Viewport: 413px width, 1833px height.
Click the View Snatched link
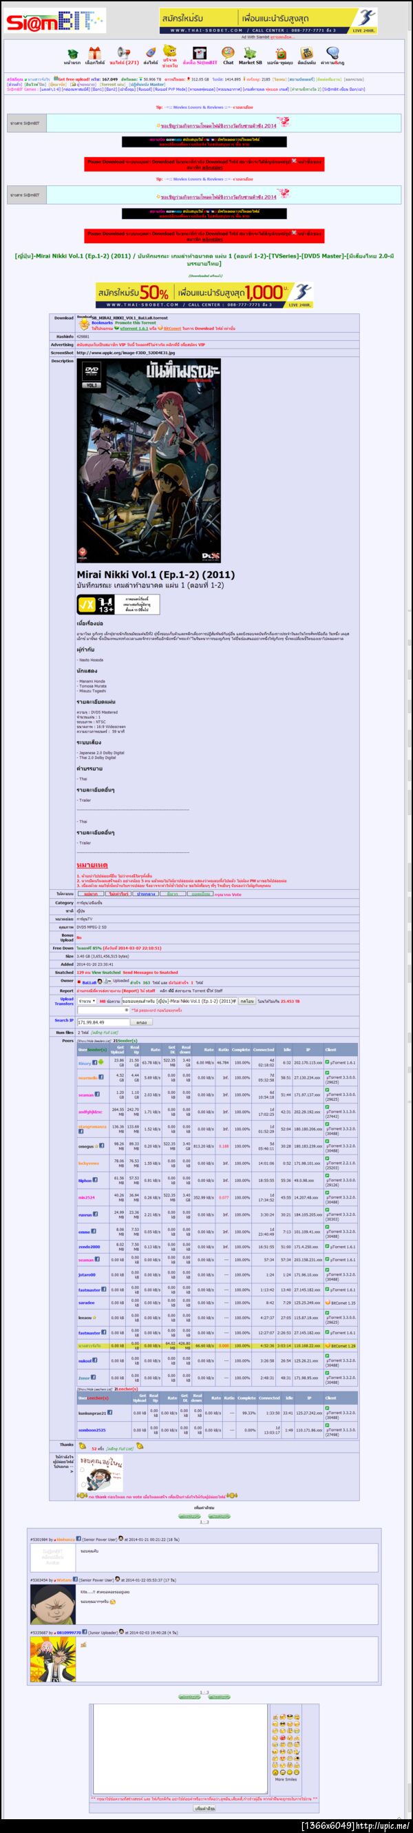(x=106, y=972)
